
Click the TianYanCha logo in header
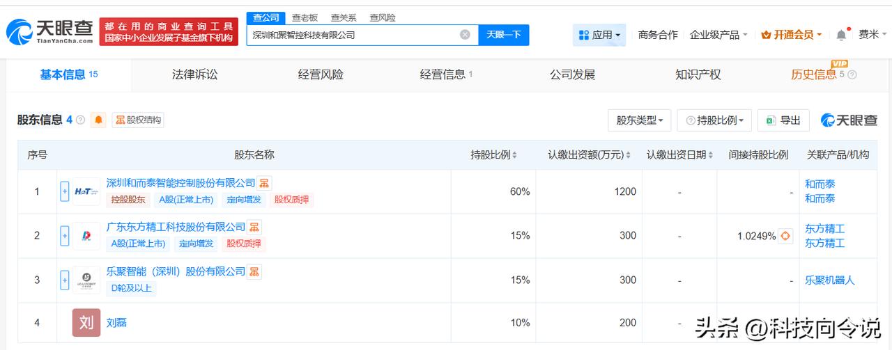click(x=50, y=31)
